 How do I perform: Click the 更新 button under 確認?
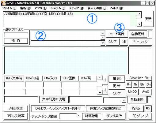[x=117, y=86]
